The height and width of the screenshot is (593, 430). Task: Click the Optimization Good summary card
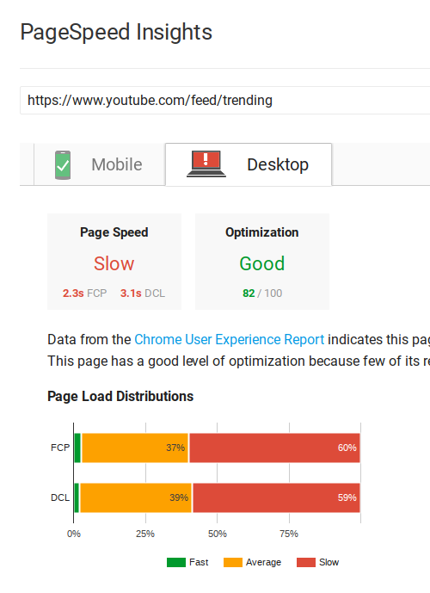pyautogui.click(x=262, y=262)
